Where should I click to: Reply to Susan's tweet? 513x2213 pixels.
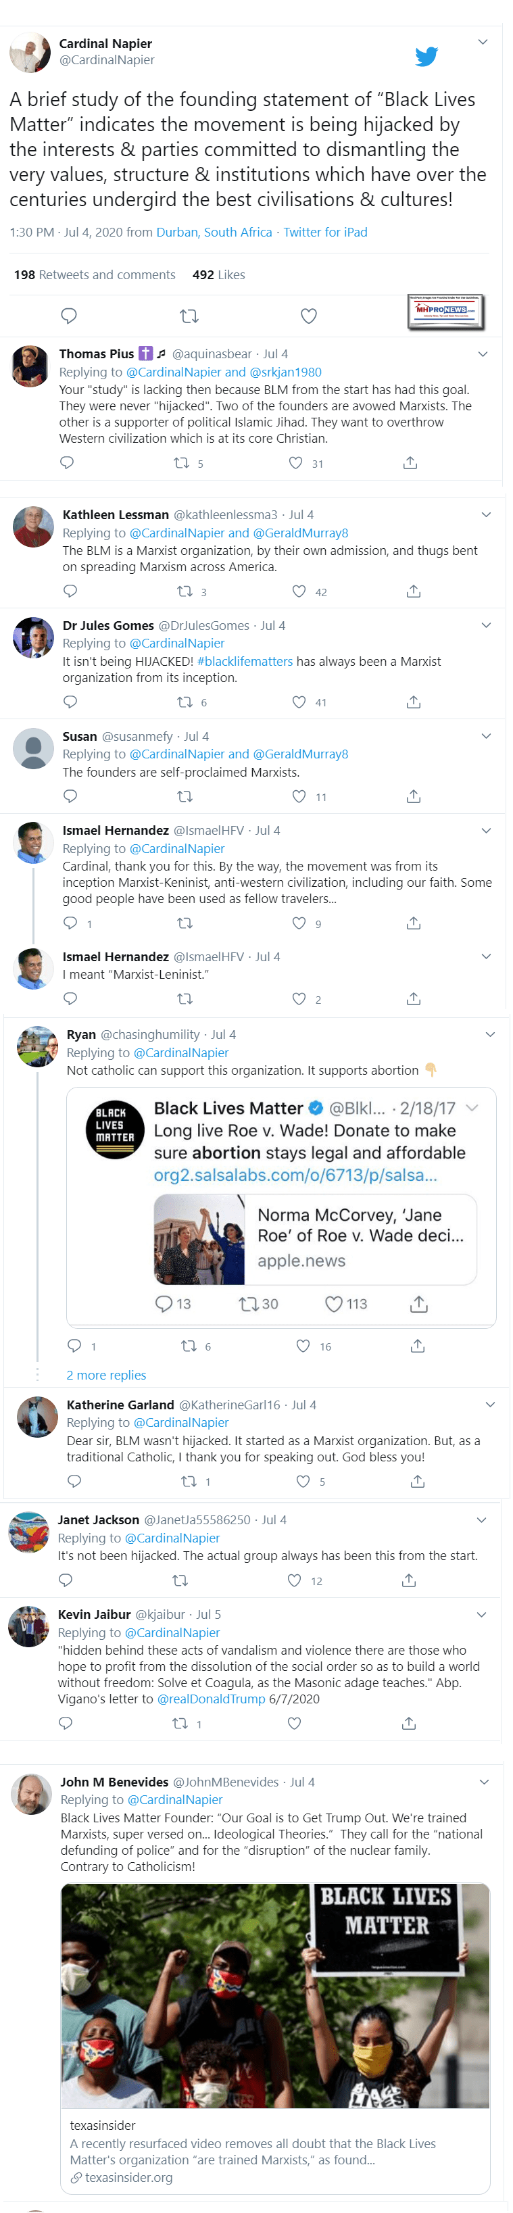pyautogui.click(x=70, y=796)
